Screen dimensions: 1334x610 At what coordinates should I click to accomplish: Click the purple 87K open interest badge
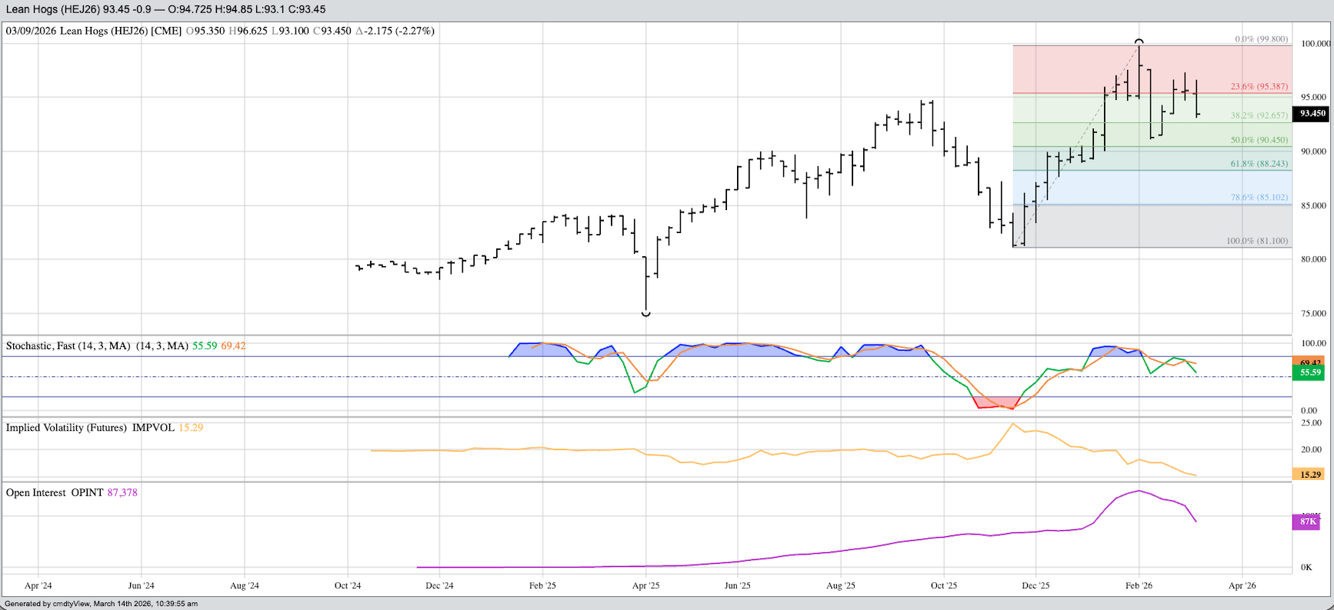(x=1308, y=522)
